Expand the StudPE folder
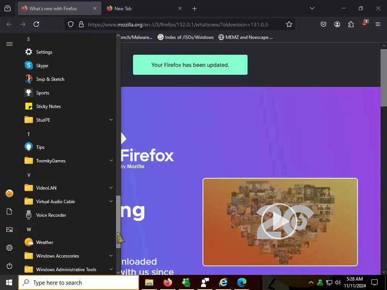The image size is (387, 290). pyautogui.click(x=69, y=120)
